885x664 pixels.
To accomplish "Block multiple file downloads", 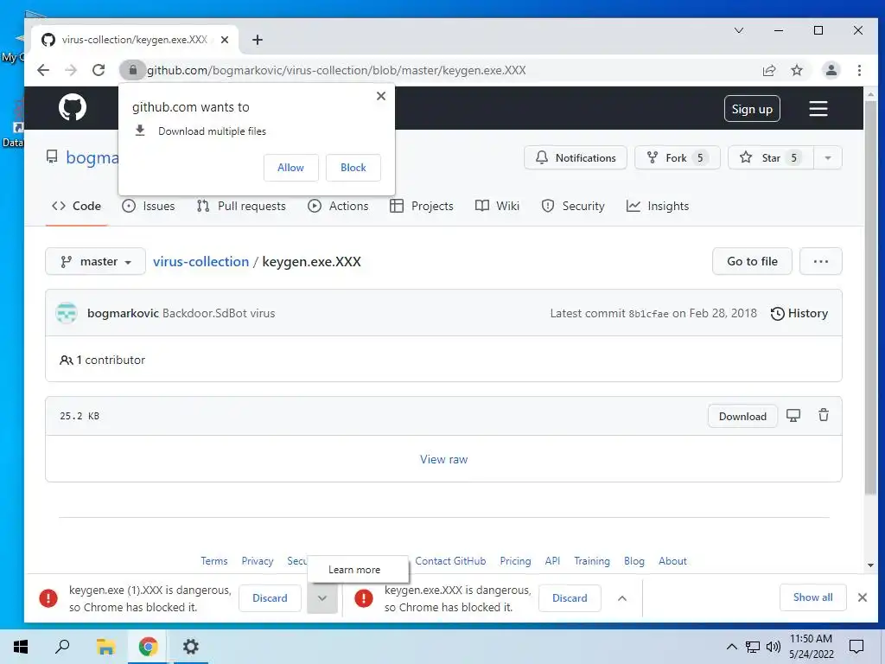I will tap(353, 168).
